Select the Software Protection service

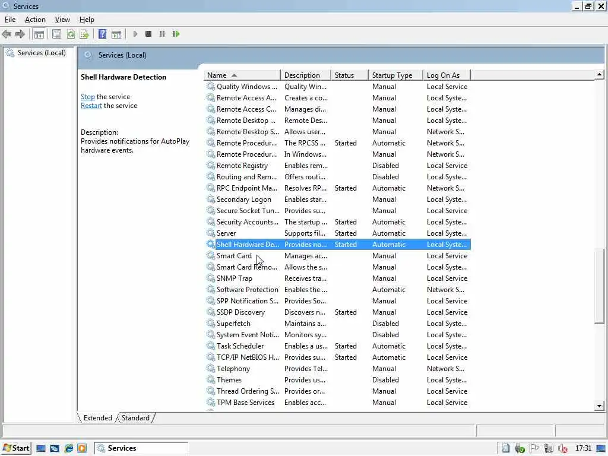pyautogui.click(x=337, y=289)
